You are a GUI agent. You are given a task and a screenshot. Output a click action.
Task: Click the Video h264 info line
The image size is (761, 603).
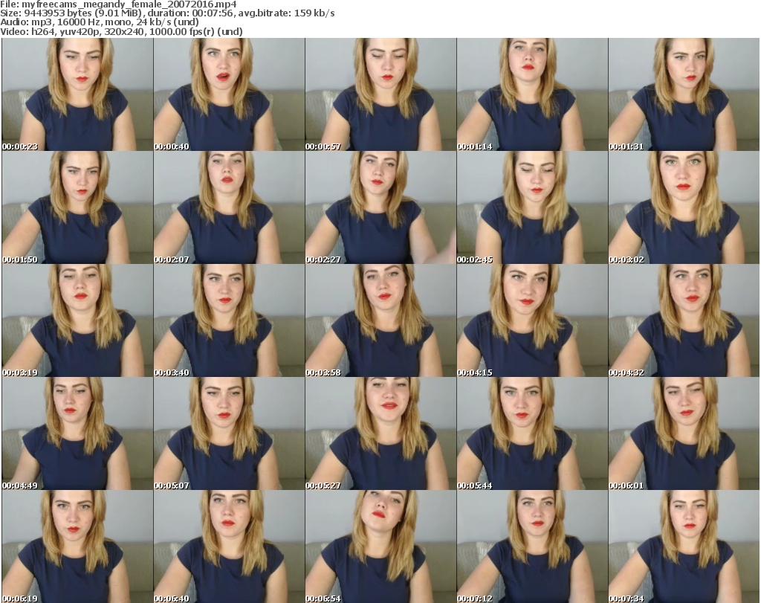click(x=121, y=31)
